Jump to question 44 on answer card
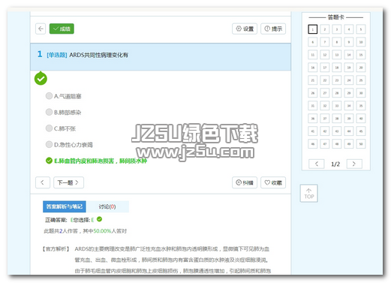 pos(349,131)
